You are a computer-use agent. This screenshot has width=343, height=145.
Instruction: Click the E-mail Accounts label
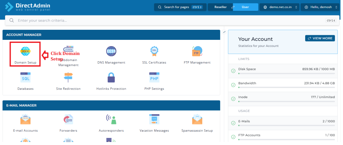tap(25, 131)
